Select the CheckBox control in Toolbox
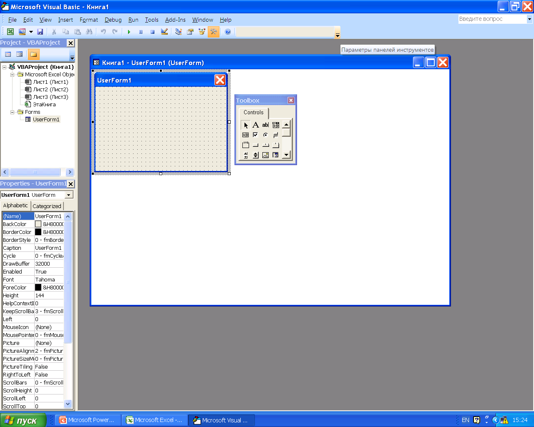The height and width of the screenshot is (427, 534). 256,135
